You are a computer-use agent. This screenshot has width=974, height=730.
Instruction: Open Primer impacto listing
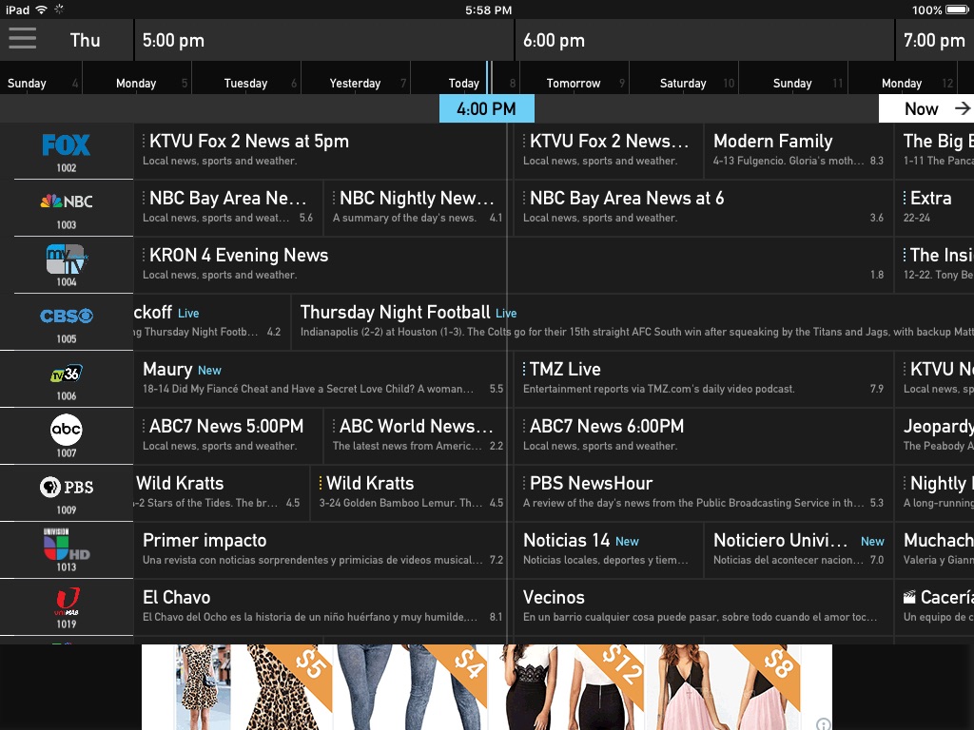pyautogui.click(x=323, y=551)
